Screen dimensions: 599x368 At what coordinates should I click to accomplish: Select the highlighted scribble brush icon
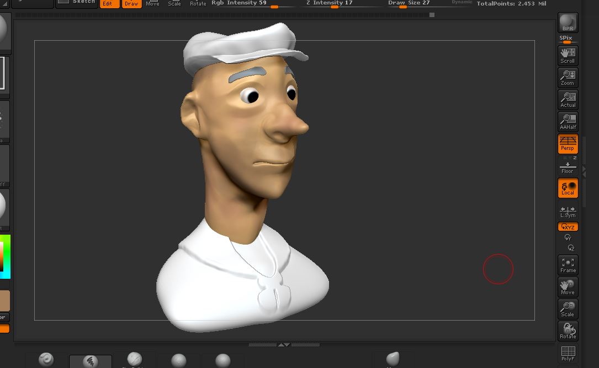[91, 361]
